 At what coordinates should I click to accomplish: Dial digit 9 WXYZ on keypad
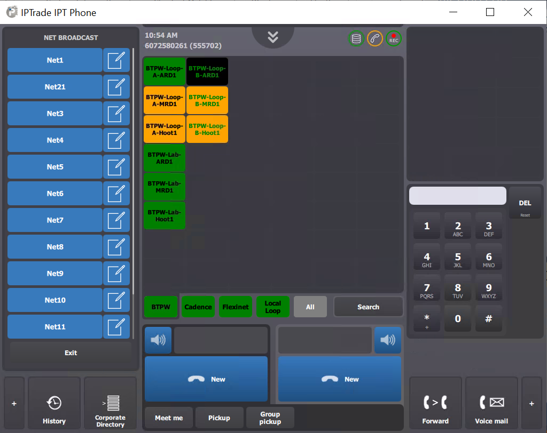489,288
